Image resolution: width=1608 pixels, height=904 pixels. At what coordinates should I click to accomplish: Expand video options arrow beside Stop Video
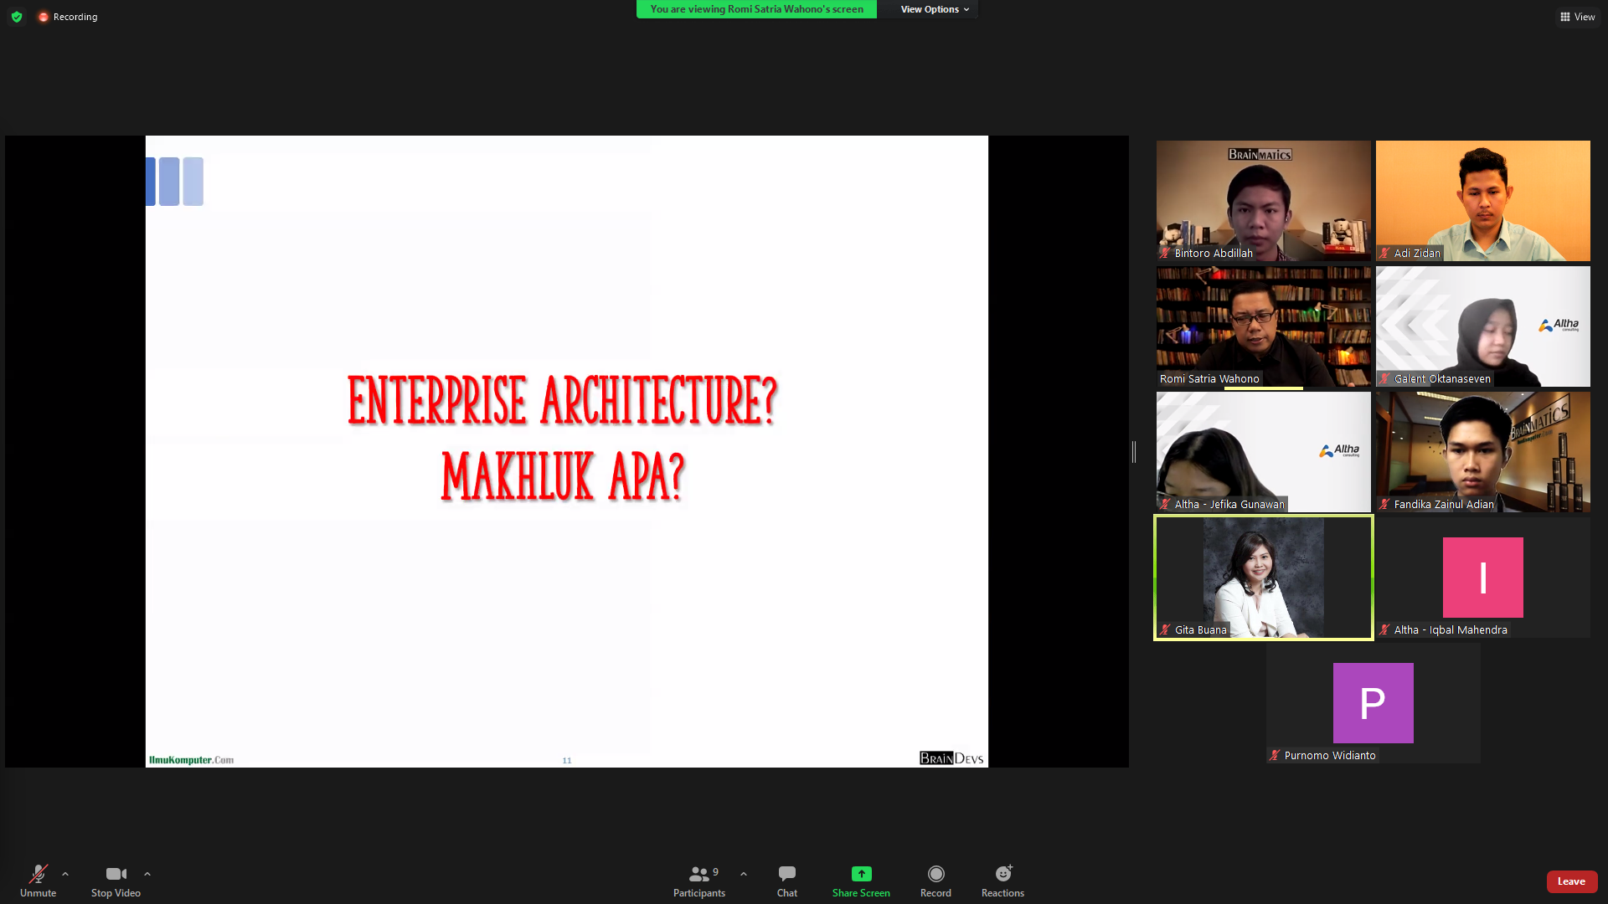click(147, 874)
